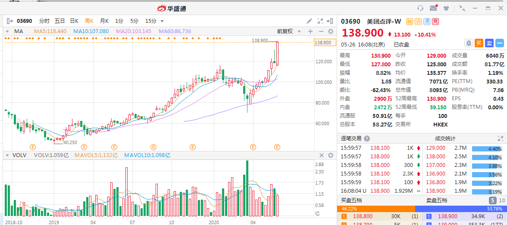Viewport: 507px width, 225px height.
Task: Open the customer service headset icon
Action: click(420, 8)
